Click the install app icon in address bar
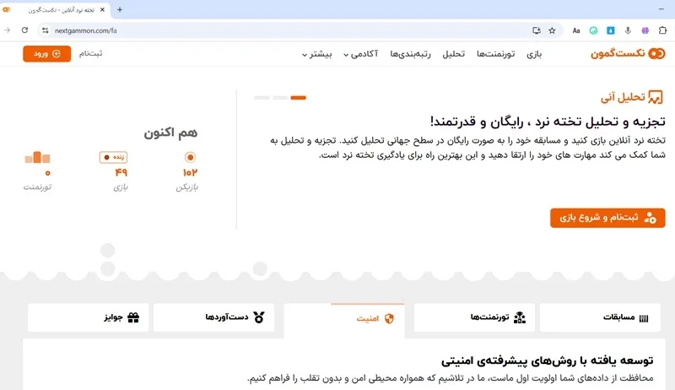 coord(537,30)
